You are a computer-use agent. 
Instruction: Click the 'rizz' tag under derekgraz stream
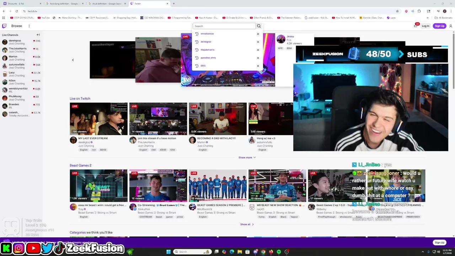pyautogui.click(x=93, y=150)
